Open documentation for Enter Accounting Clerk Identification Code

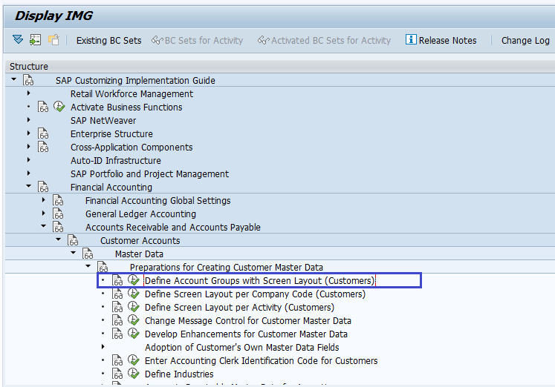117,360
